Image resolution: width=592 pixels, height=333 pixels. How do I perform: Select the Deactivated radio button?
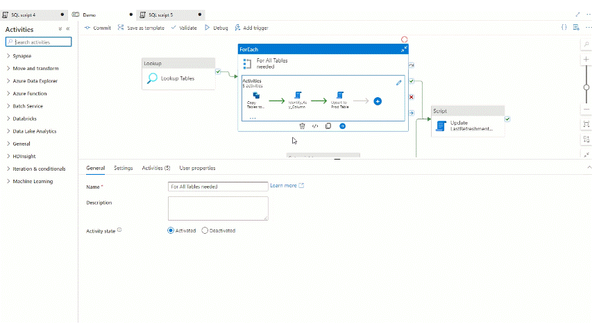pos(205,230)
